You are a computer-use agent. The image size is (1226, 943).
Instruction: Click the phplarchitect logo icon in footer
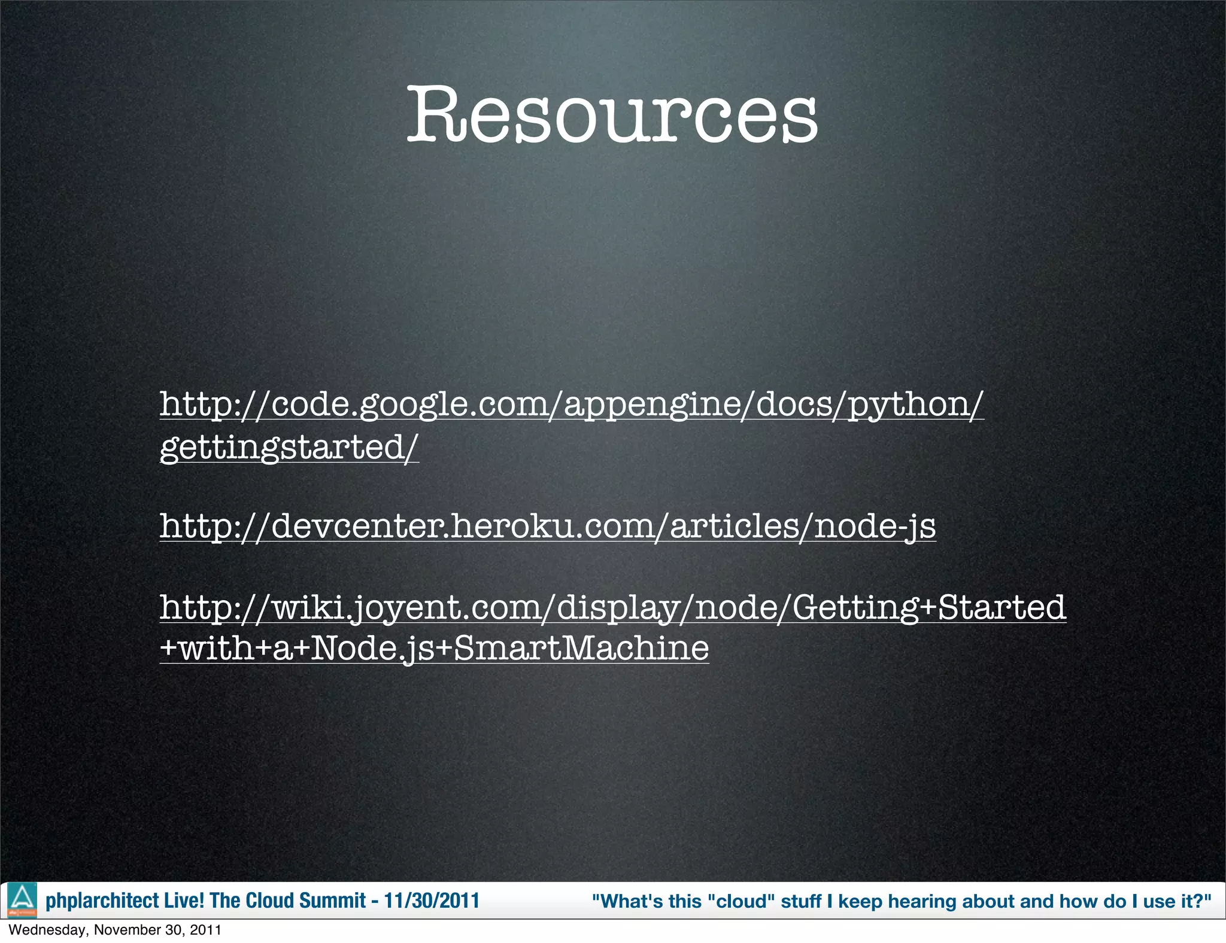pyautogui.click(x=22, y=901)
